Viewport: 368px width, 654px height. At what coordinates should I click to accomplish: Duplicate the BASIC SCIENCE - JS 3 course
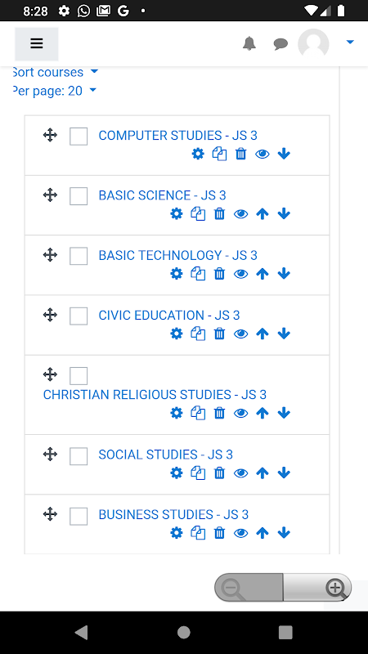198,214
